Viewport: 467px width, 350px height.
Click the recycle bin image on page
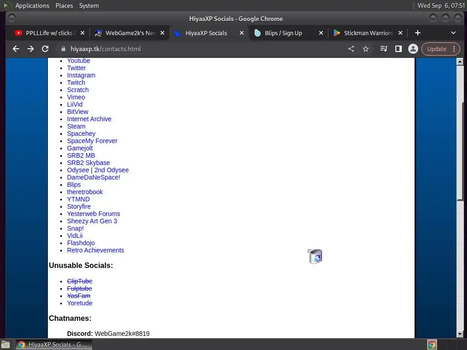click(x=315, y=256)
